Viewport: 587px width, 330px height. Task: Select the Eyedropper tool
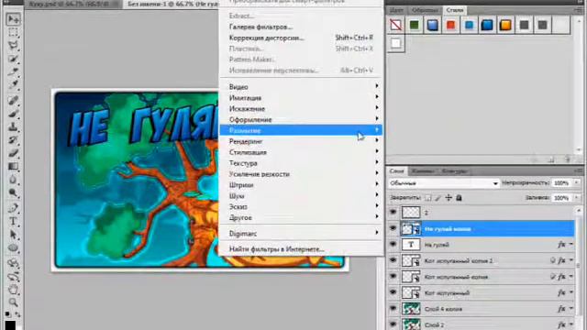point(13,85)
